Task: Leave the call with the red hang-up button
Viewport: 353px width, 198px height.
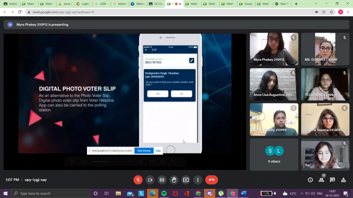Action: tap(211, 180)
